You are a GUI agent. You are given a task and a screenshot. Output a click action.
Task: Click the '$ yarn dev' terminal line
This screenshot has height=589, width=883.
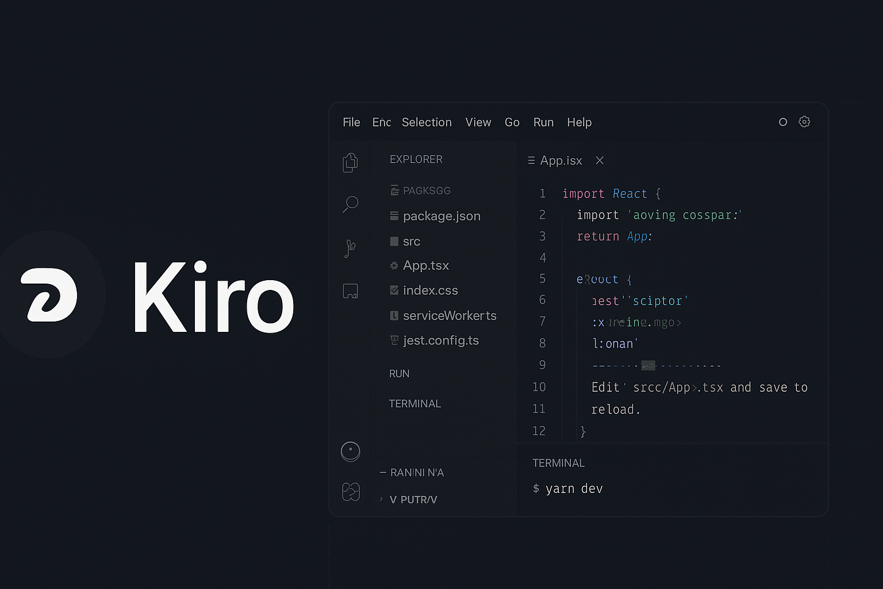click(x=568, y=489)
